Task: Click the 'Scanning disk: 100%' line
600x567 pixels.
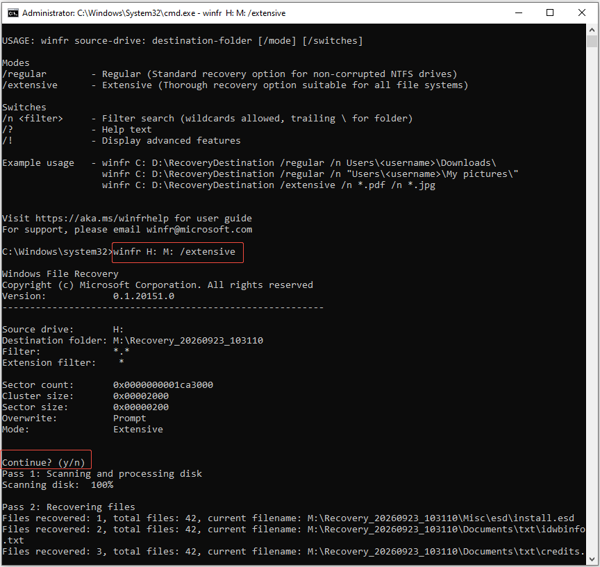Action: coord(58,484)
